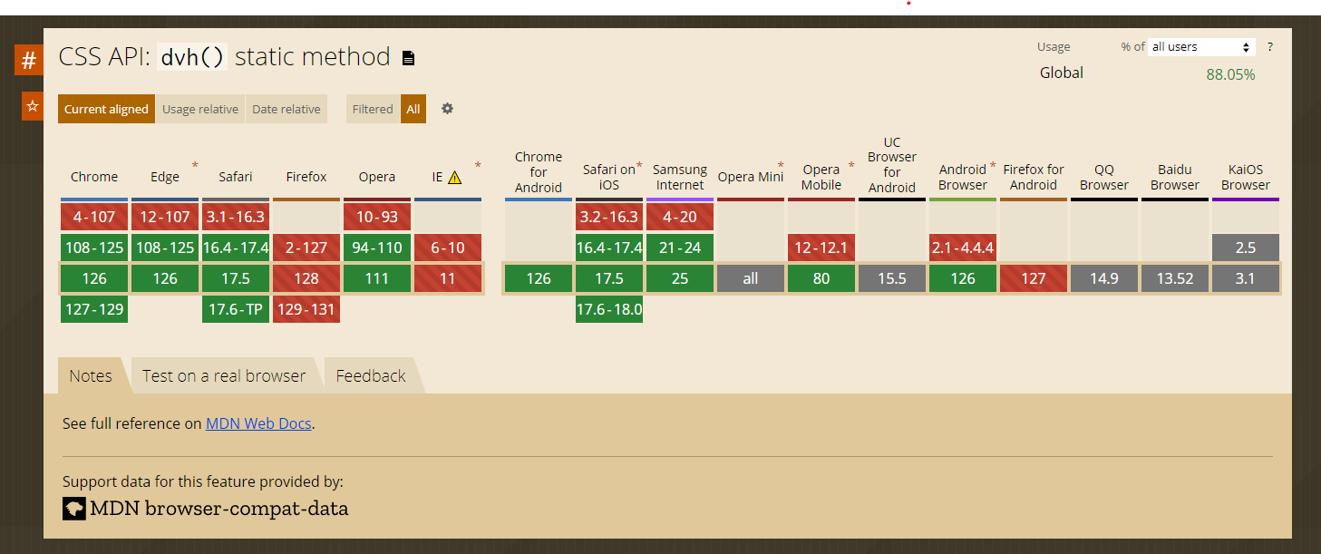Screen dimensions: 1321x554
Task: Switch to the Feedback tab
Action: coord(370,374)
